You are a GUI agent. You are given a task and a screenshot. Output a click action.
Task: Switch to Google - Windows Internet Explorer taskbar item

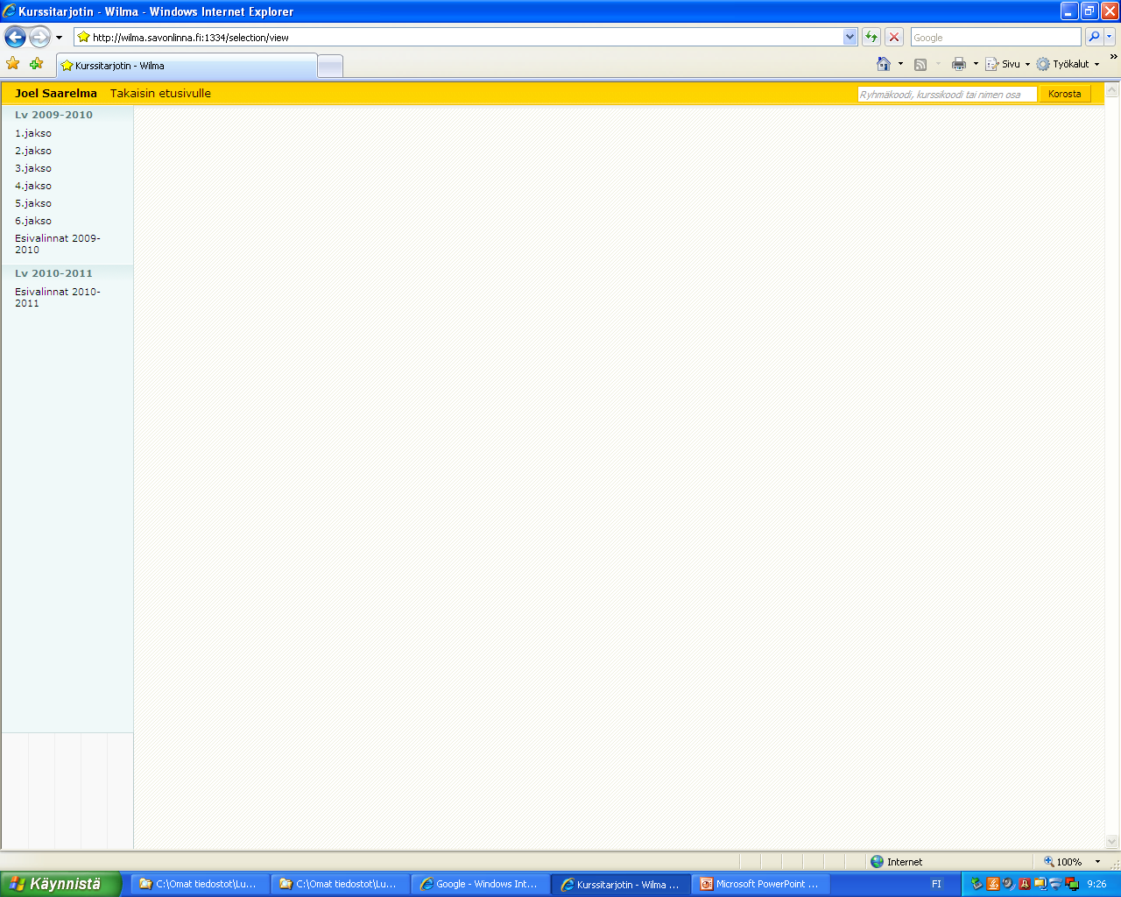click(481, 884)
